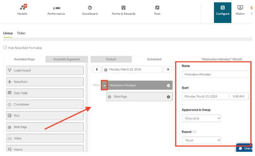255x156 pixels.
Task: Select the Countdown clock icon
Action: pyautogui.click(x=9, y=104)
